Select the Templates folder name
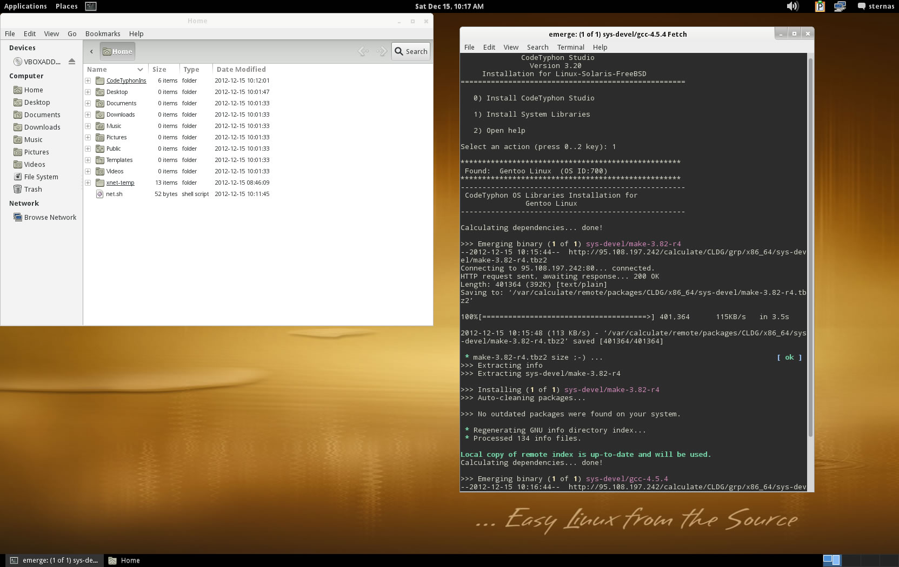This screenshot has width=899, height=567. click(x=119, y=160)
